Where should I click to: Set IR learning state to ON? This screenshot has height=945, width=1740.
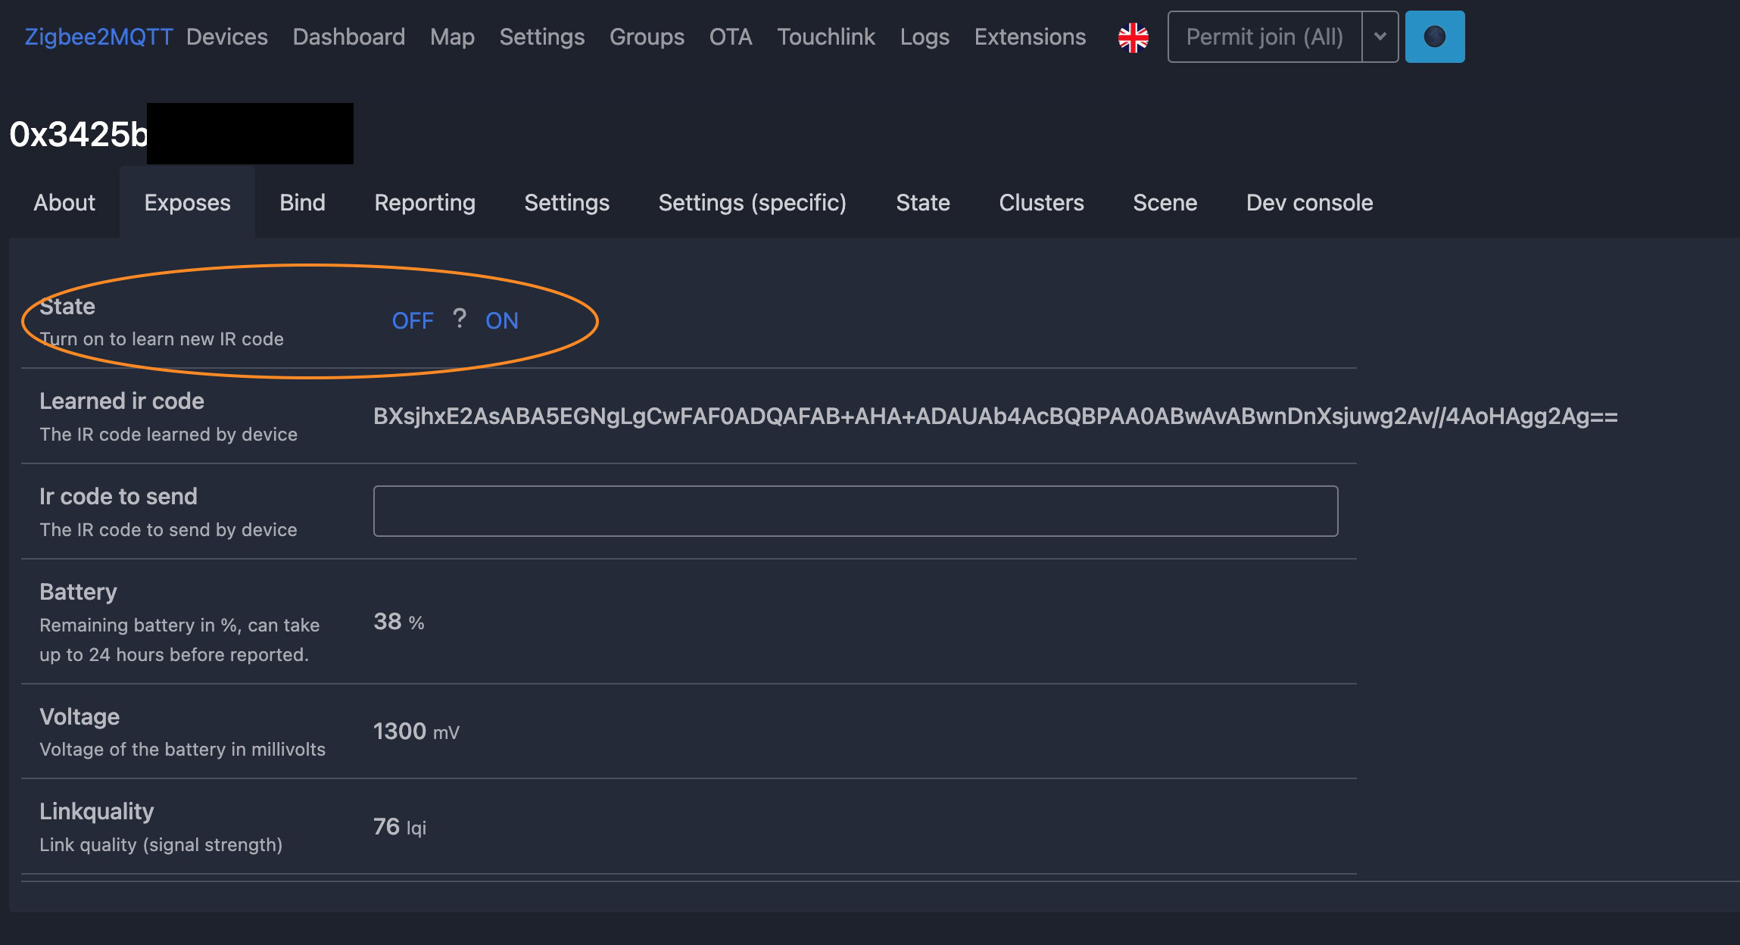tap(502, 320)
